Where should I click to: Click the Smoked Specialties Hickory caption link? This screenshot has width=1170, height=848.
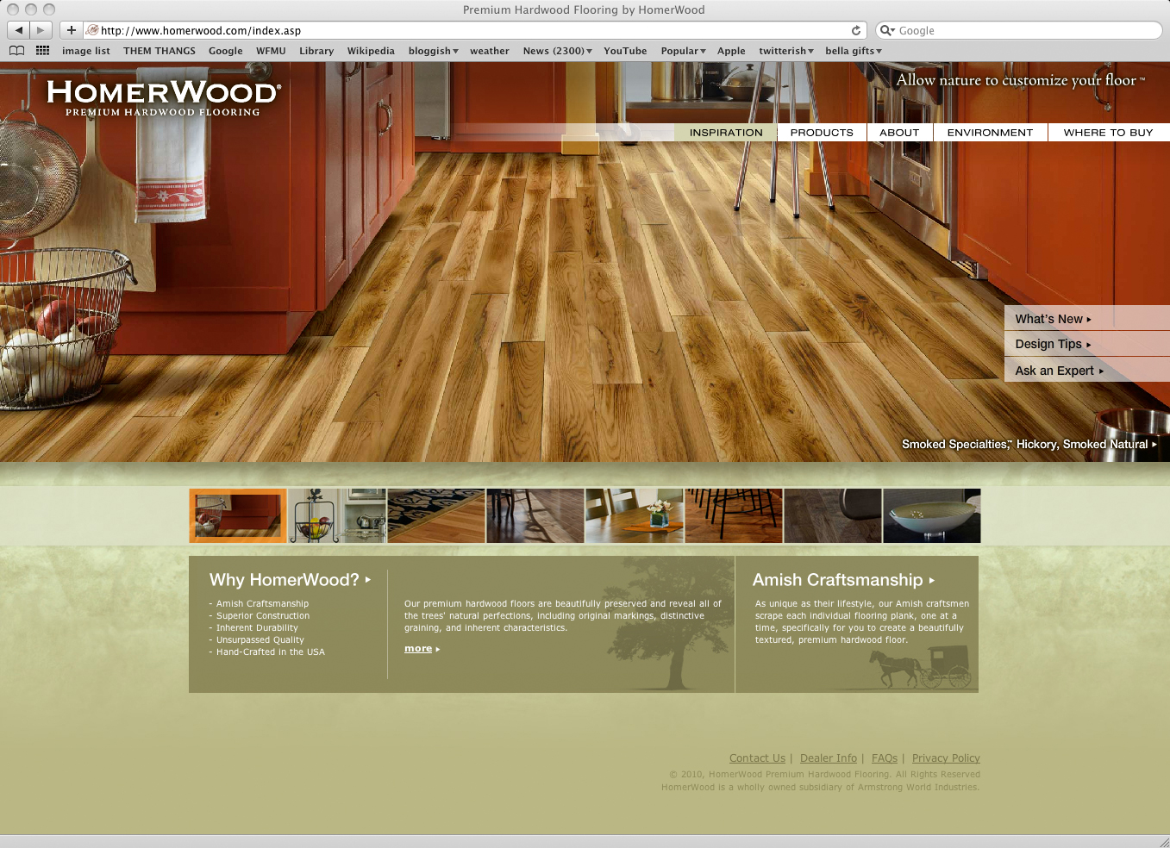pos(1029,445)
